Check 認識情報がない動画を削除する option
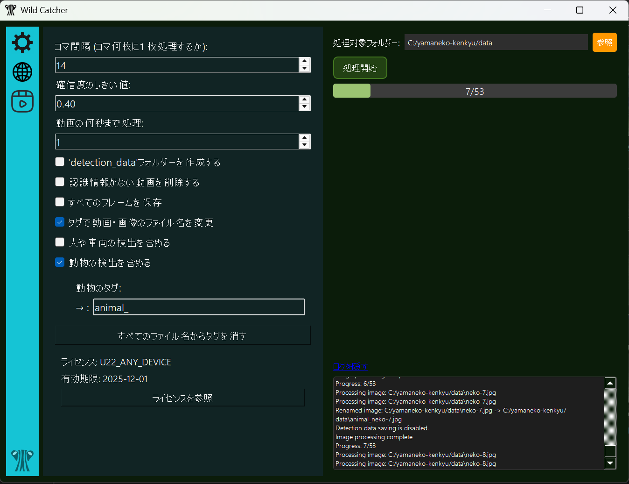629x484 pixels. point(60,181)
